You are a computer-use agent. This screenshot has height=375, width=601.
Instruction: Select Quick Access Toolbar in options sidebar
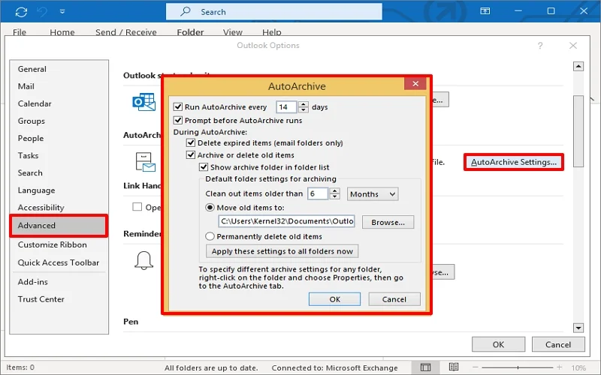[59, 262]
